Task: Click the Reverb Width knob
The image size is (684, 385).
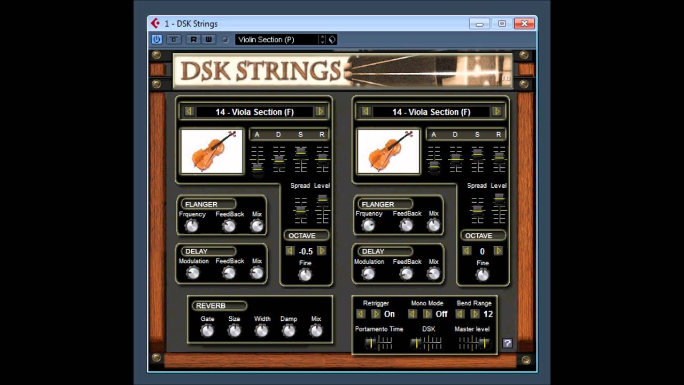Action: (261, 331)
